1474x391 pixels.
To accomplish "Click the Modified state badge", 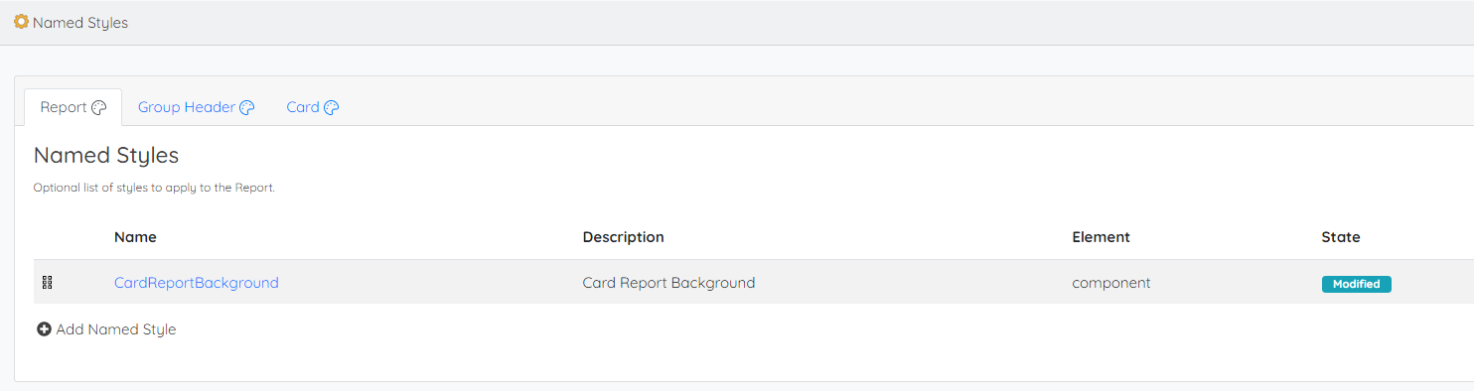I will pyautogui.click(x=1356, y=284).
